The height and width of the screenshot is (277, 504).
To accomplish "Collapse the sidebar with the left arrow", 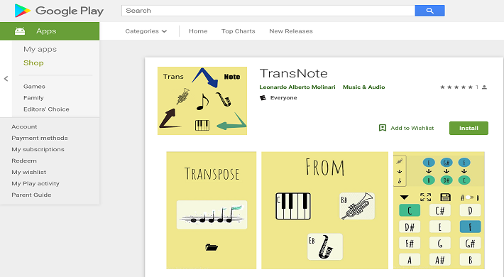I will 6,79.
